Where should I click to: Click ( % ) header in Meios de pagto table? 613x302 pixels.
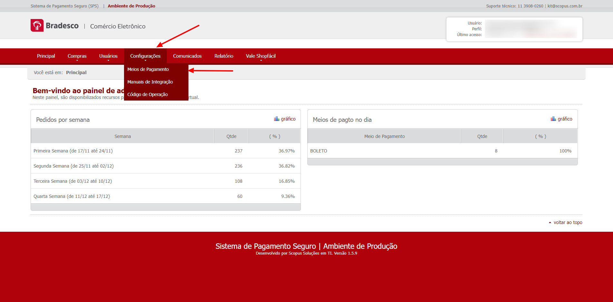coord(541,136)
